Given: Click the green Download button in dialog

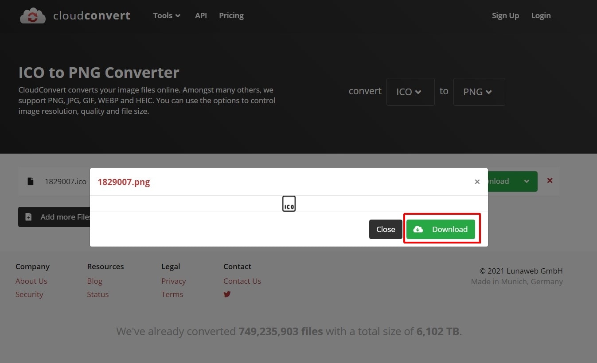Looking at the screenshot, I should pyautogui.click(x=441, y=229).
